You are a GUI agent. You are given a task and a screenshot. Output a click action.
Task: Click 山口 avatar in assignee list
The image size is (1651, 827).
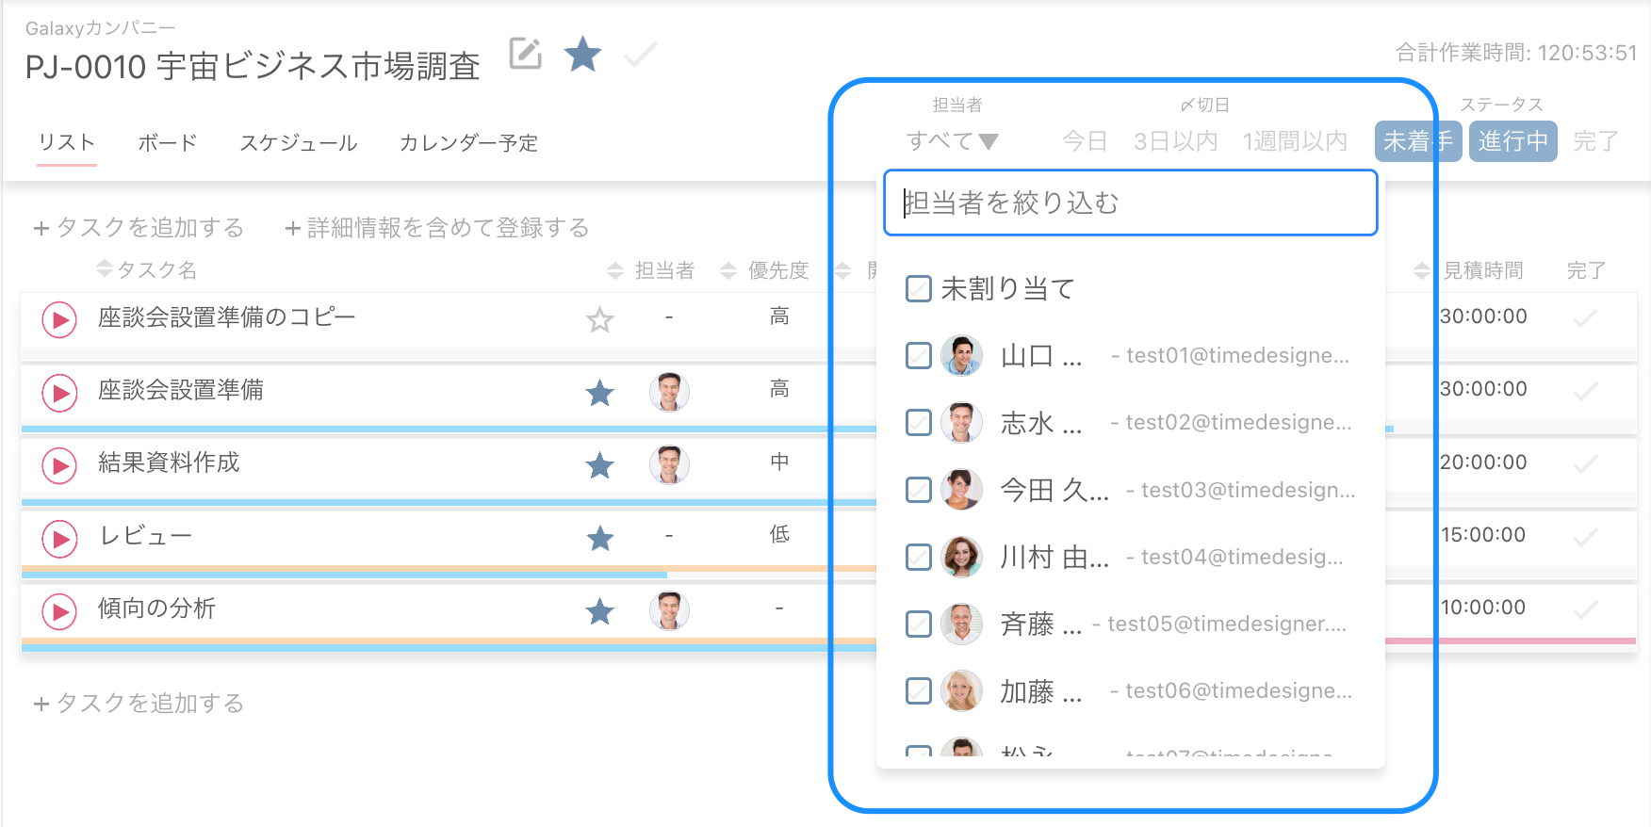961,355
